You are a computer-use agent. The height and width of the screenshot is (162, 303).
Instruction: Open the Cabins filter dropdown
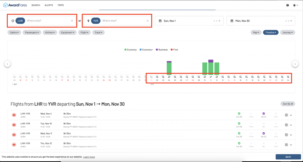click(x=14, y=33)
